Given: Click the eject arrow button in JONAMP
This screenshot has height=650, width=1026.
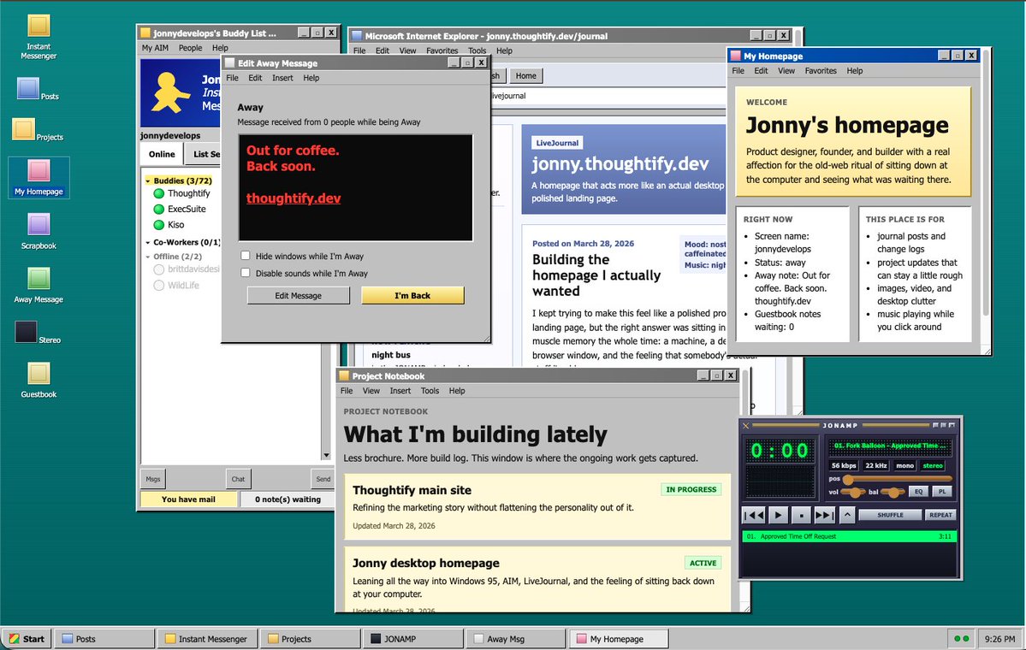Looking at the screenshot, I should pyautogui.click(x=846, y=515).
